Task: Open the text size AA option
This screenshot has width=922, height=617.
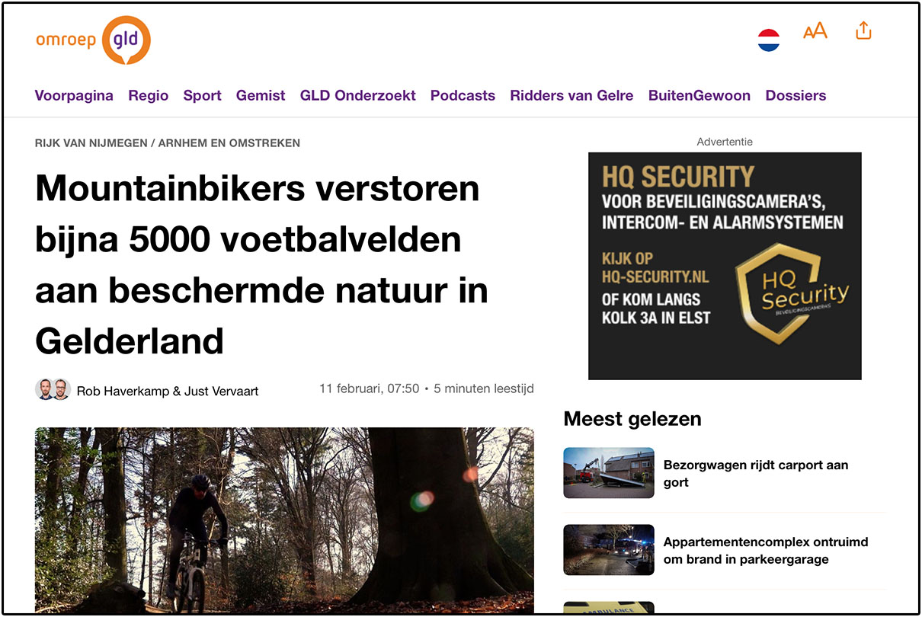Action: pos(815,31)
